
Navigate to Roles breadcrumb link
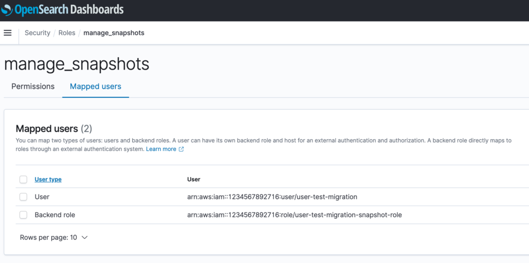point(67,33)
